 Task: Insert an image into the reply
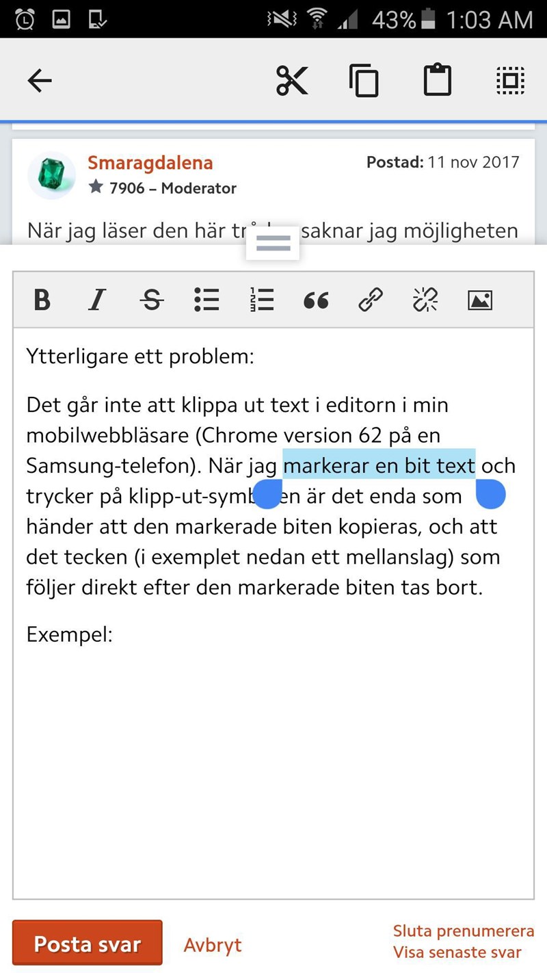pyautogui.click(x=480, y=300)
